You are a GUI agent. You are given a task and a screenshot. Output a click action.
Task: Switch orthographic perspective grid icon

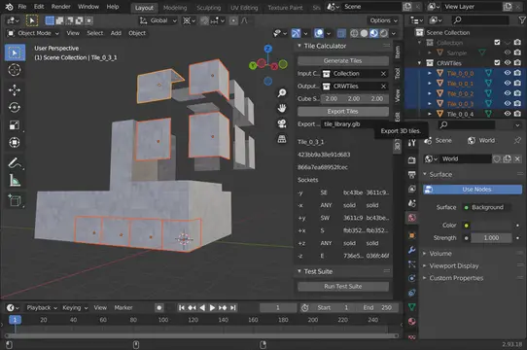coord(282,139)
